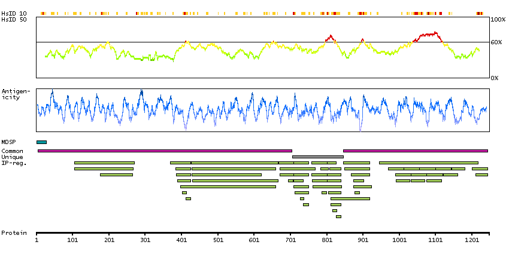The width and height of the screenshot is (509, 257).
Task: Click the IP-reg. row label
Action: (x=14, y=163)
